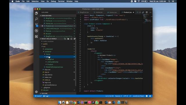Open the Terminal menu
The height and width of the screenshot is (105, 186).
61,1
